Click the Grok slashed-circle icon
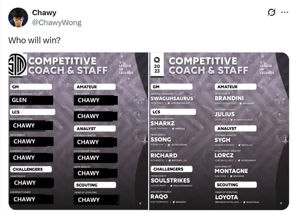This screenshot has height=213, width=292. point(271,13)
